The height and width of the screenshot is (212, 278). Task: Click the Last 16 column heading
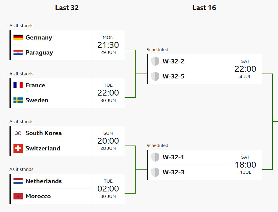pyautogui.click(x=204, y=8)
